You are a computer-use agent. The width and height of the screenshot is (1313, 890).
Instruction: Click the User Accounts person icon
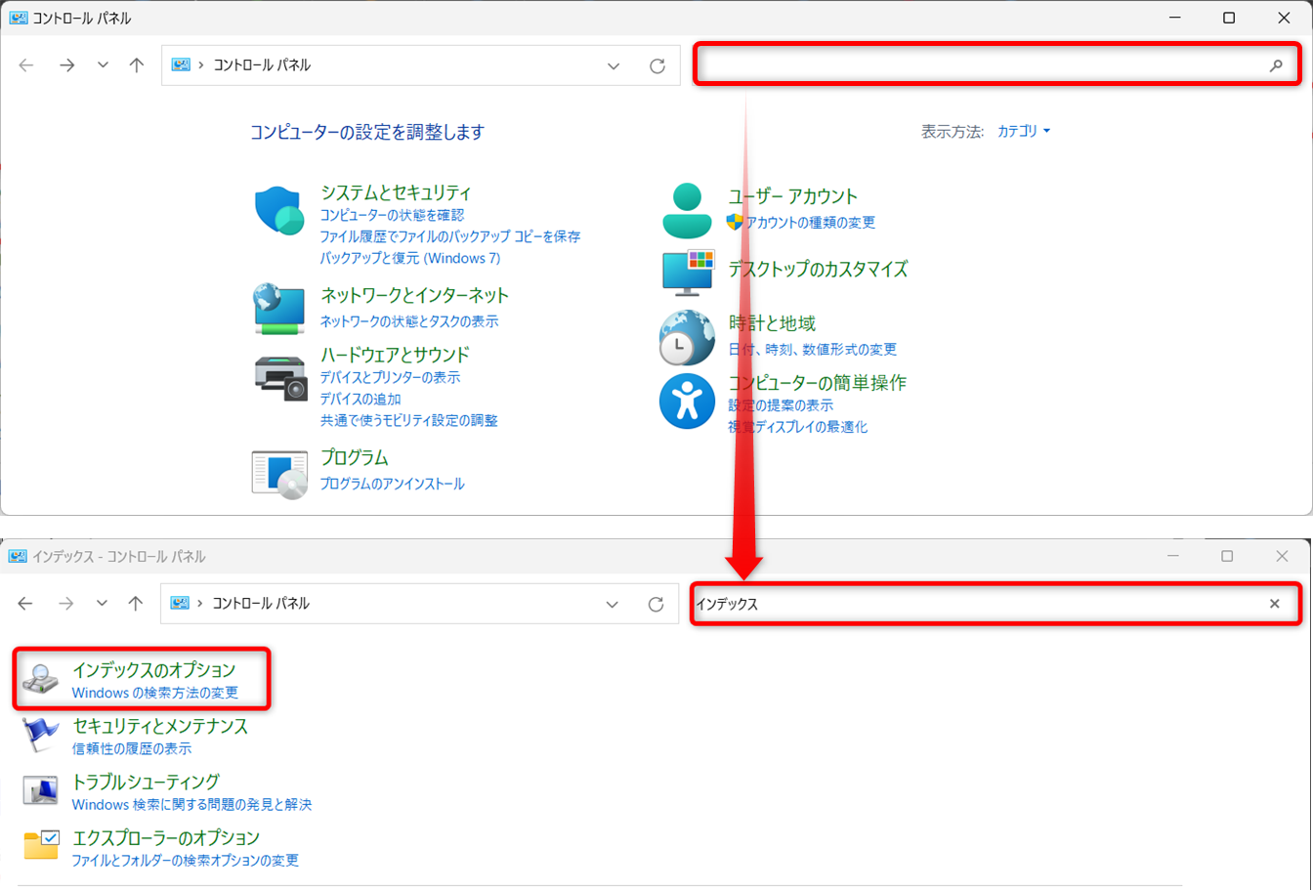click(688, 211)
